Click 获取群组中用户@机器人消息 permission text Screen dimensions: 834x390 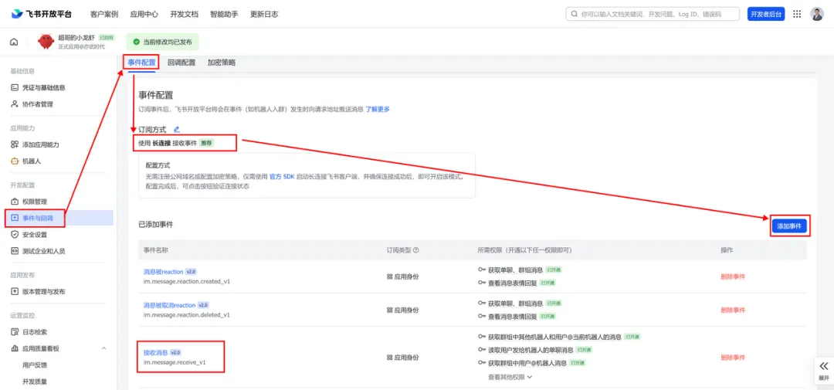[527, 364]
